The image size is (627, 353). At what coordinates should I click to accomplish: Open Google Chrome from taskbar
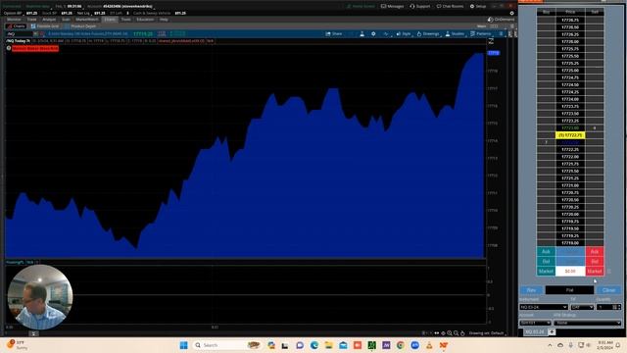click(x=401, y=345)
